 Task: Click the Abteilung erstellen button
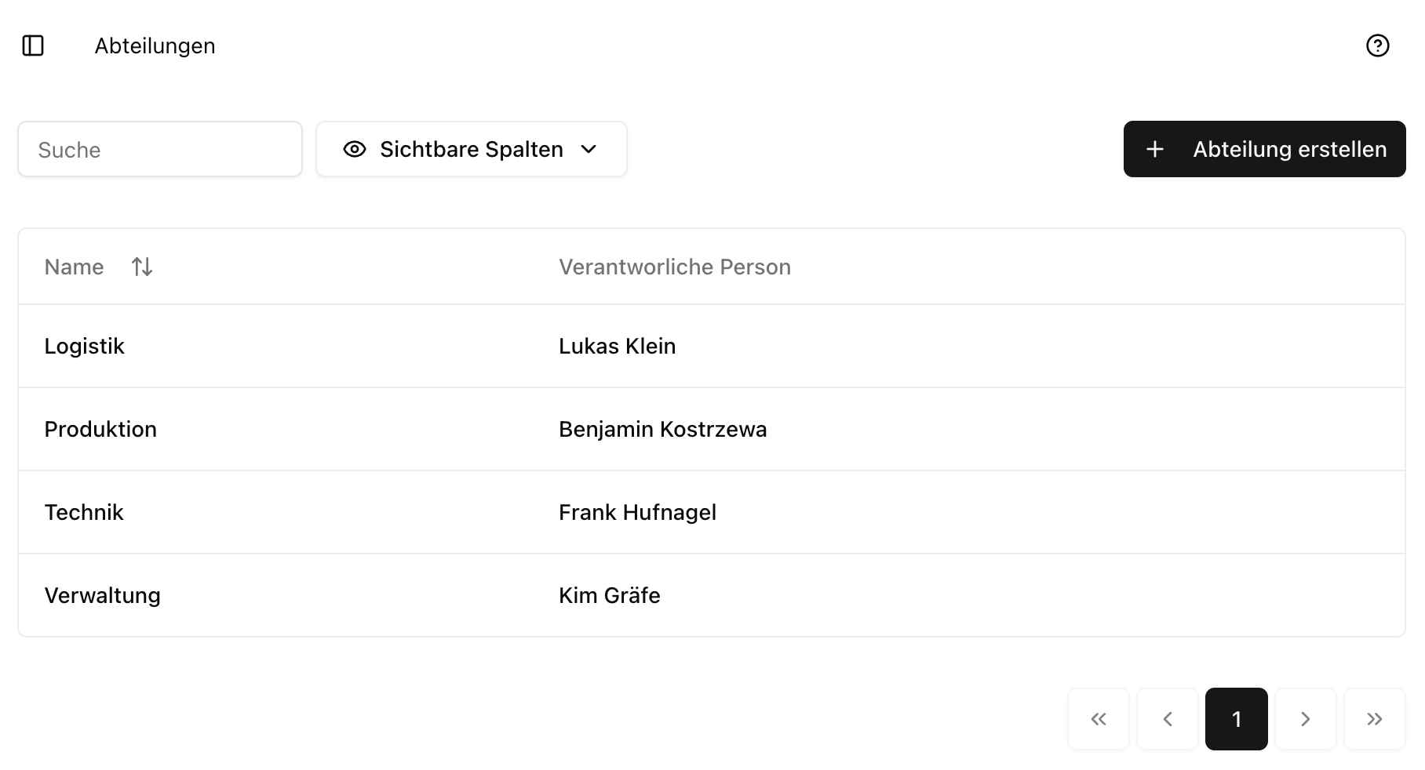[1263, 149]
